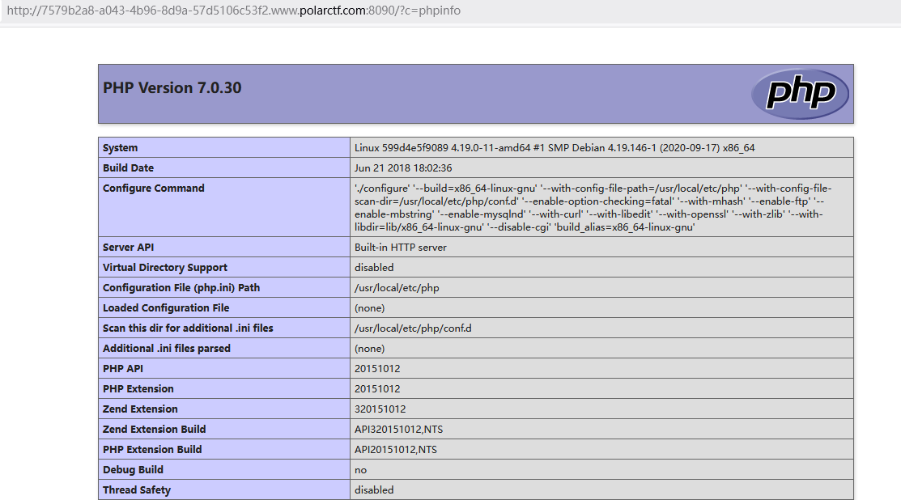
Task: Click Configuration File (php.ini) Path label
Action: (x=181, y=287)
